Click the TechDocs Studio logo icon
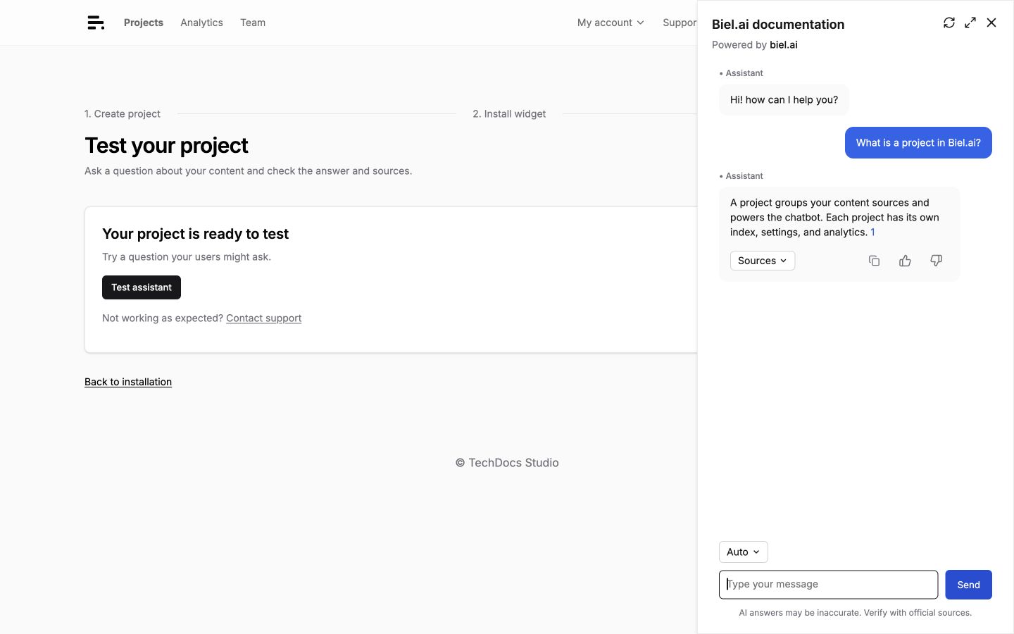 pyautogui.click(x=96, y=23)
